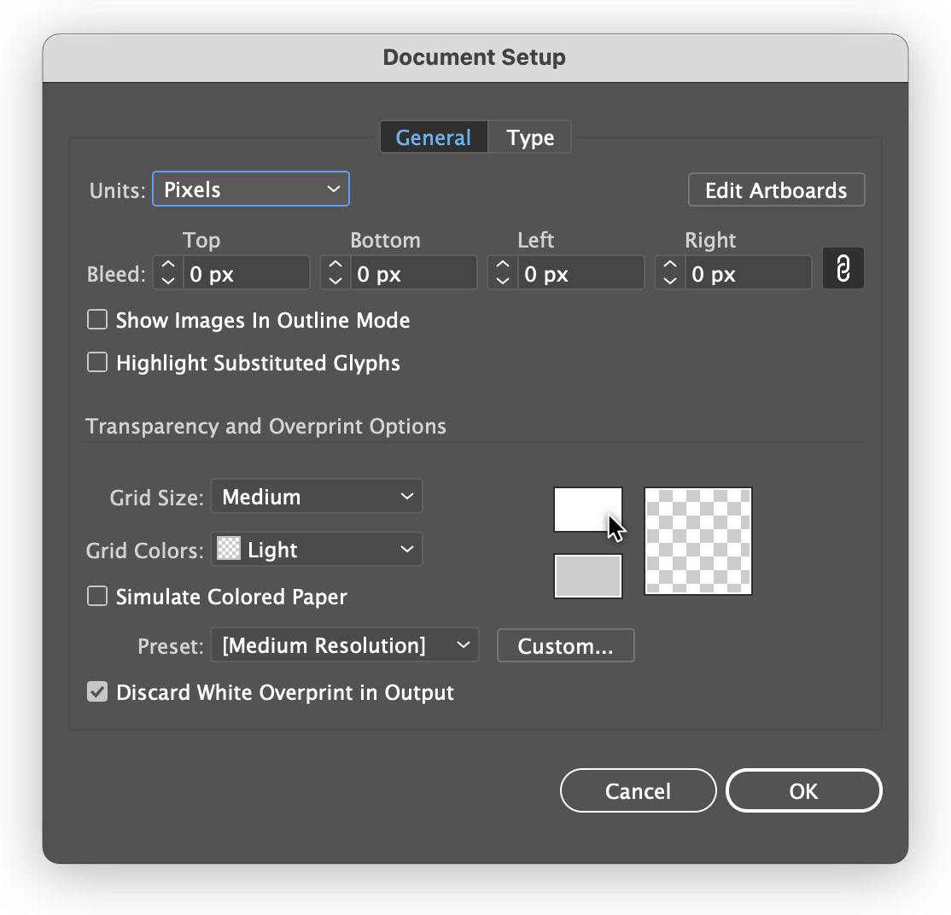Click the Edit Artboards button
Viewport: 951px width, 915px height.
[776, 190]
